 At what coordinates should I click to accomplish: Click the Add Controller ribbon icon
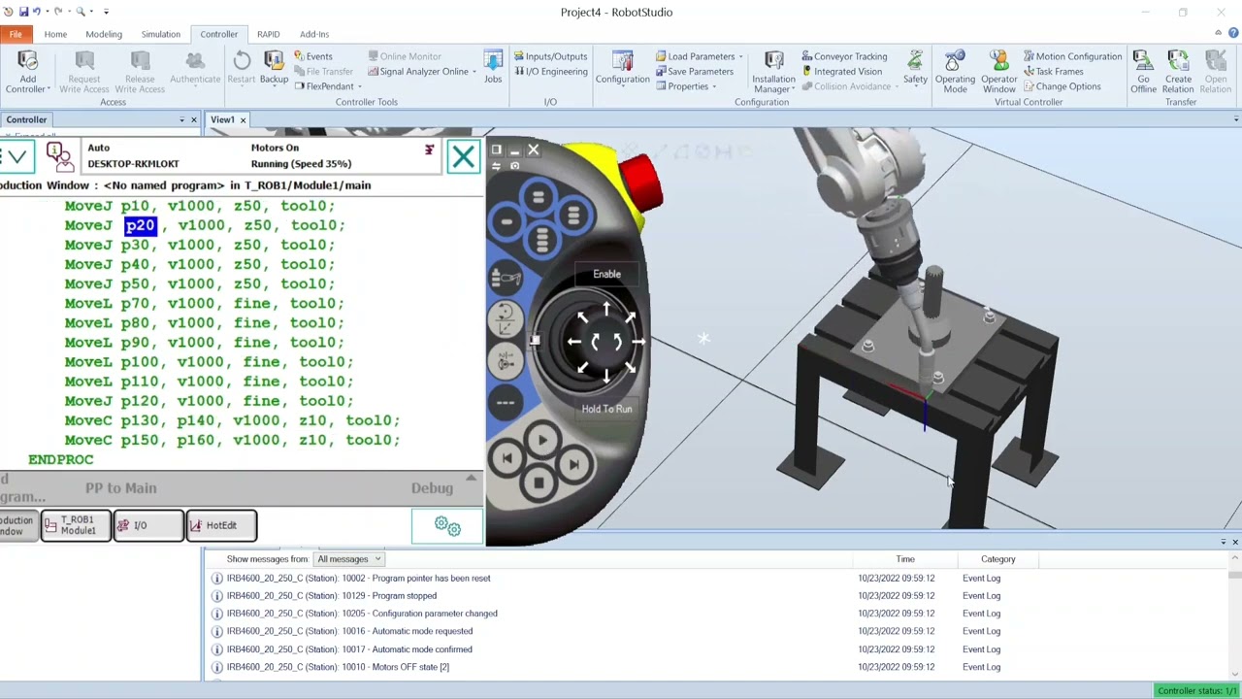(x=27, y=72)
